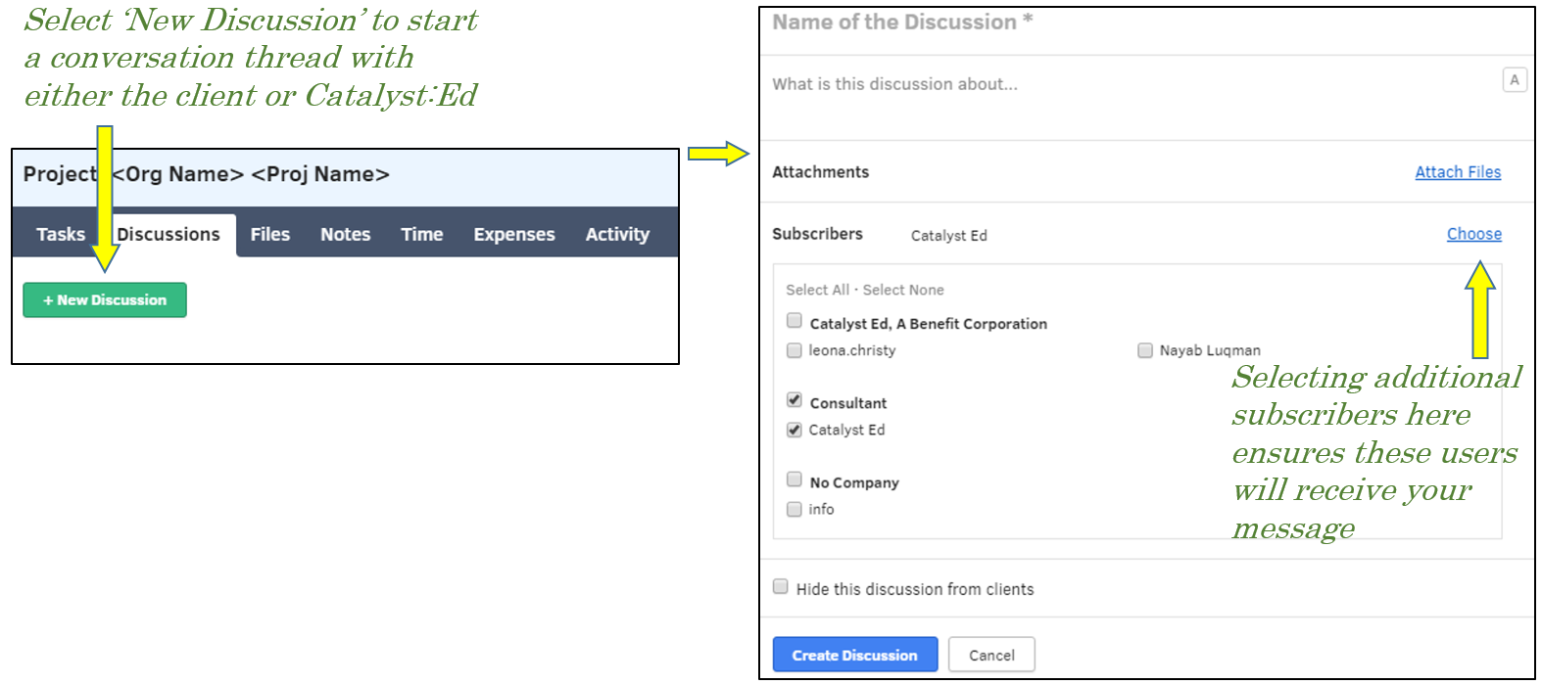This screenshot has width=1542, height=685.
Task: Click Choose to expand subscribers list
Action: (1474, 234)
